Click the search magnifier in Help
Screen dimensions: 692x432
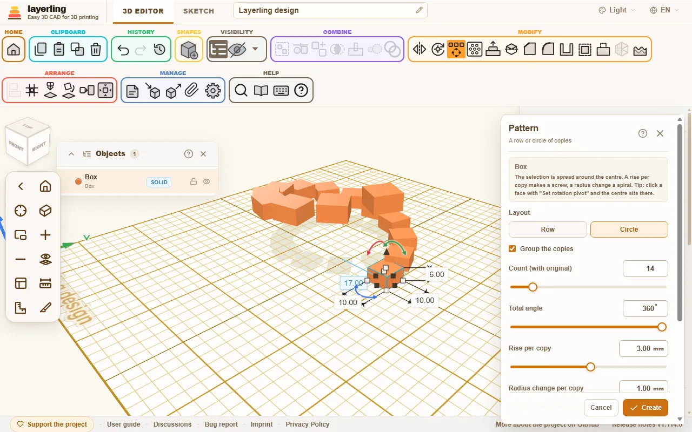coord(241,91)
